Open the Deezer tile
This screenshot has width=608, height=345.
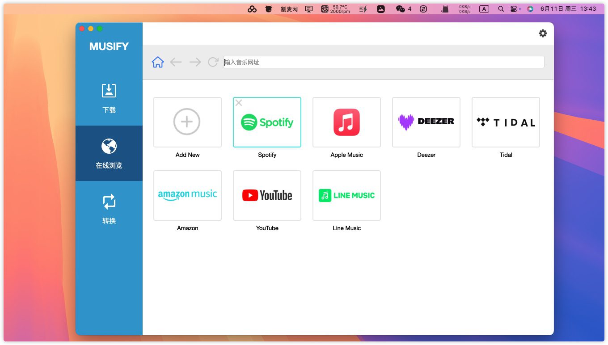click(426, 122)
